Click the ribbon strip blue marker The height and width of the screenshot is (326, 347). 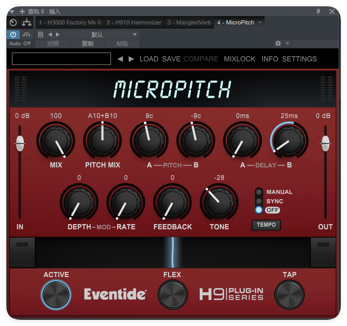[173, 252]
